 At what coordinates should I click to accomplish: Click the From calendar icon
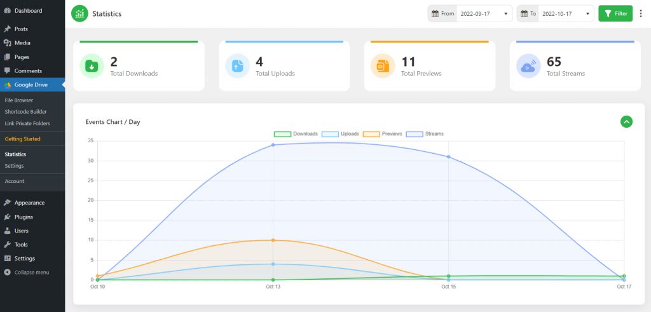tap(435, 14)
